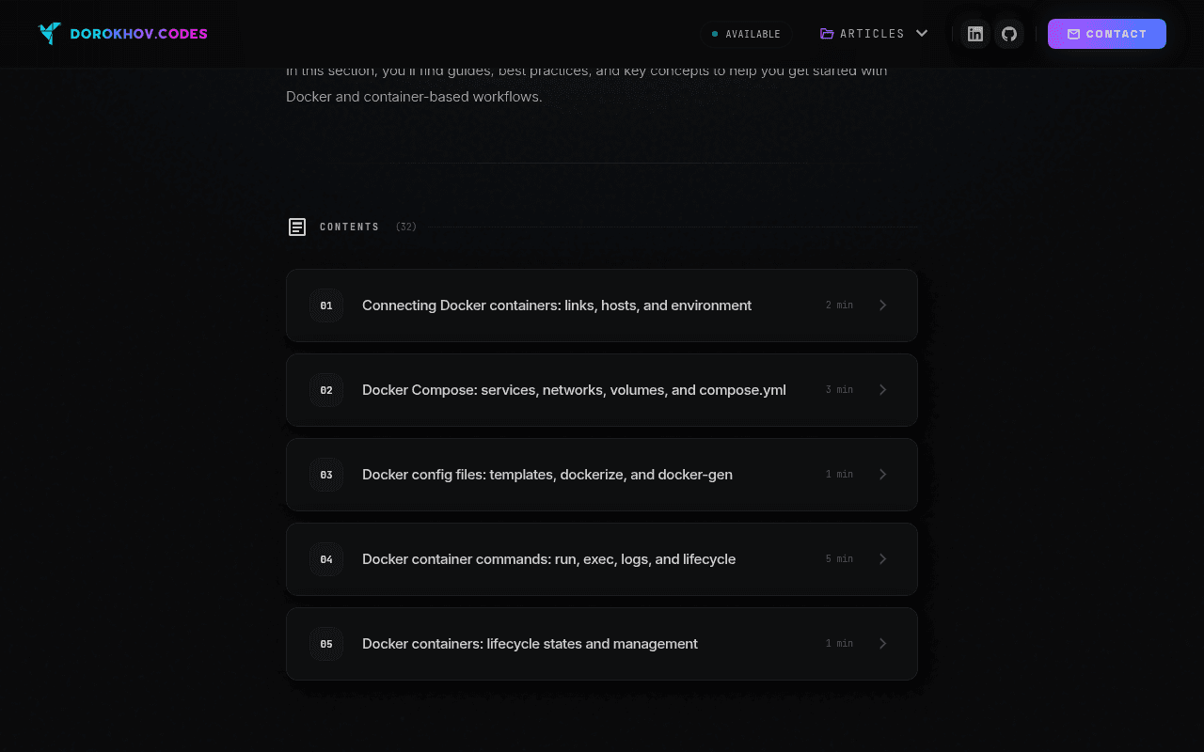This screenshot has height=752, width=1204.
Task: Click the 02 number badge
Action: click(x=326, y=390)
